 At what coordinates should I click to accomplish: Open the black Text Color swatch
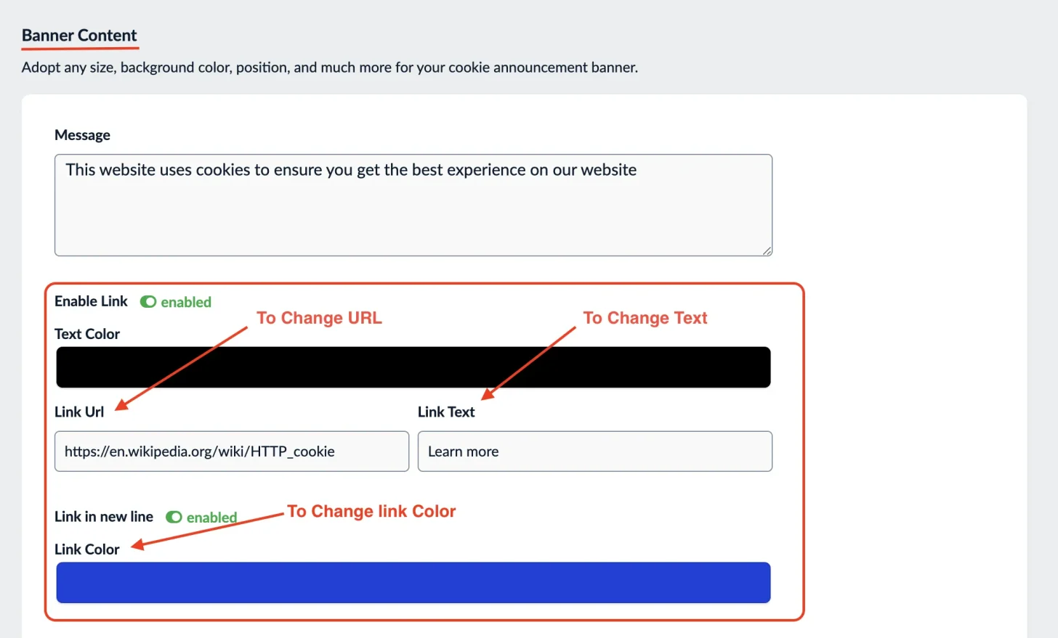413,367
